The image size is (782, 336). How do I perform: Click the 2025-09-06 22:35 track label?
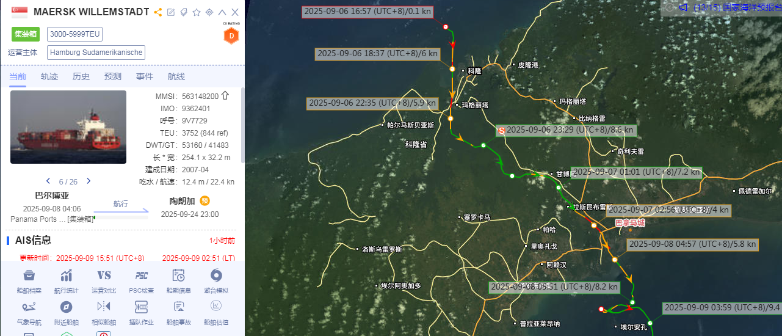pyautogui.click(x=372, y=103)
